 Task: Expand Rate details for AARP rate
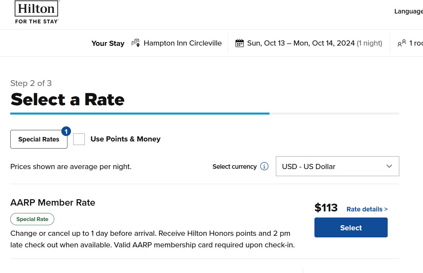(367, 209)
